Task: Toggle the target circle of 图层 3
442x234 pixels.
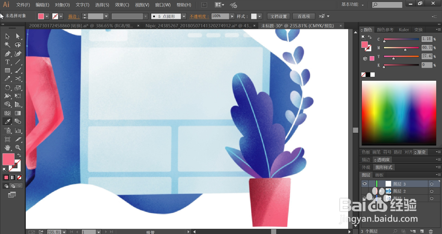Action: (x=432, y=184)
